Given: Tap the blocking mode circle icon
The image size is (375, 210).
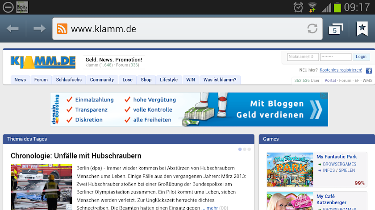Looking at the screenshot, I should [x=8, y=7].
